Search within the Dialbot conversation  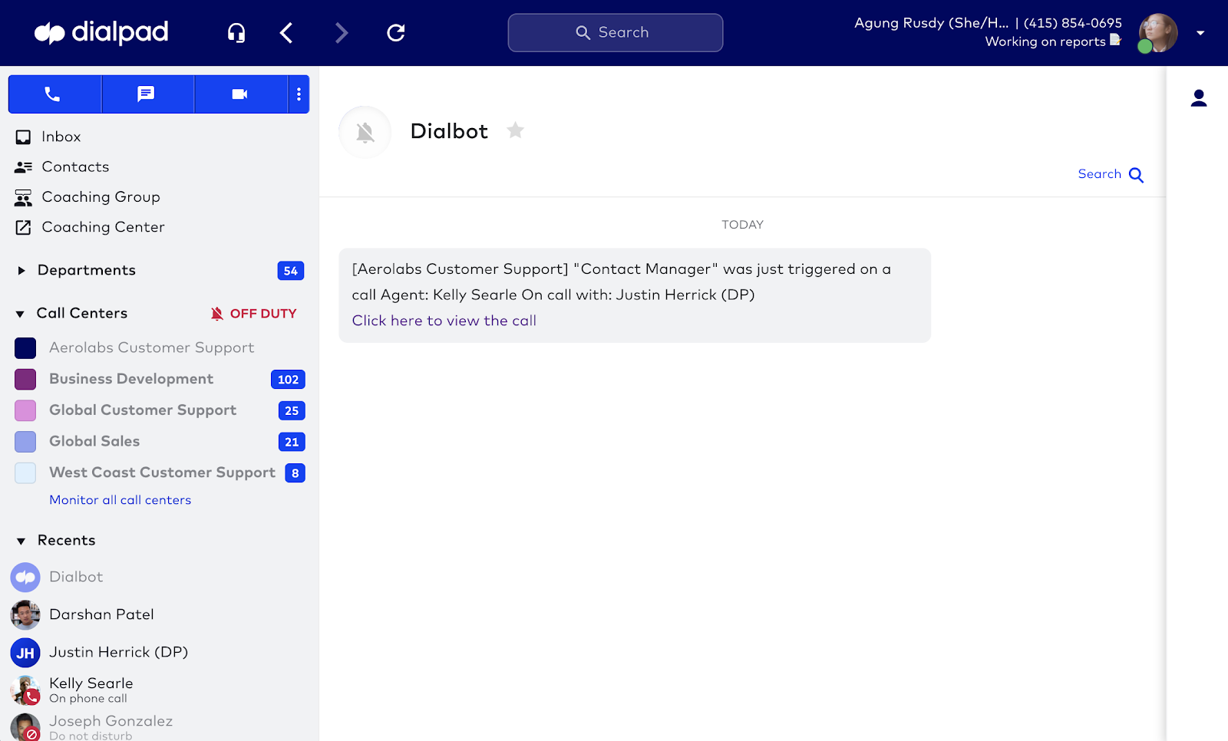(x=1111, y=175)
